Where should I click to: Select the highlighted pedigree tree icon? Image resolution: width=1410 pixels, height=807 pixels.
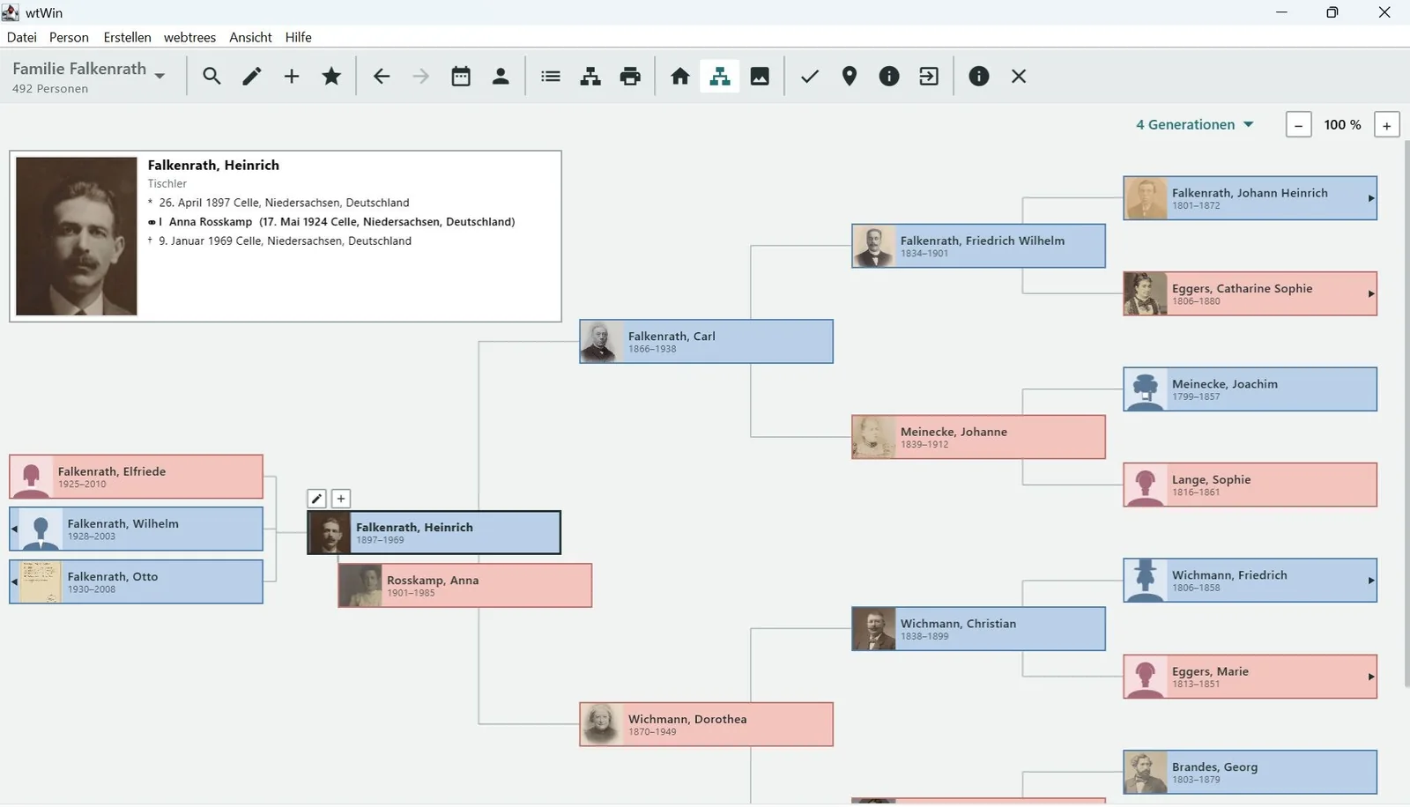[x=720, y=77]
